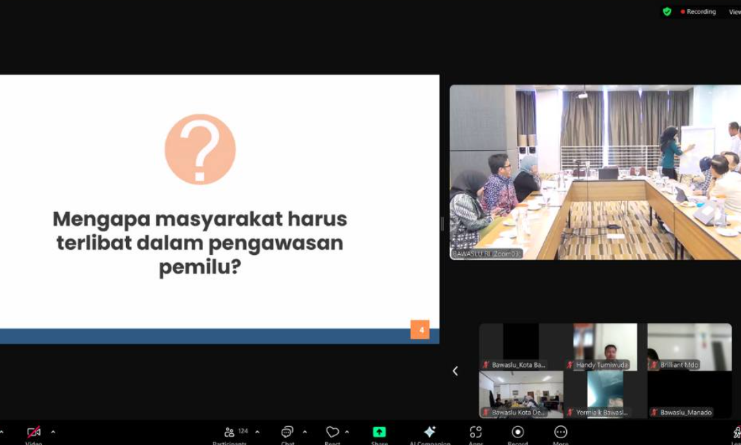The width and height of the screenshot is (741, 445).
Task: Open the More options ellipsis icon
Action: tap(561, 433)
